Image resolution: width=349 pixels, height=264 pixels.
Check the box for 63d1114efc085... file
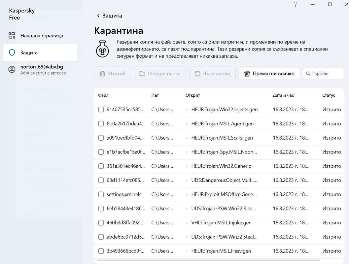pos(101,180)
